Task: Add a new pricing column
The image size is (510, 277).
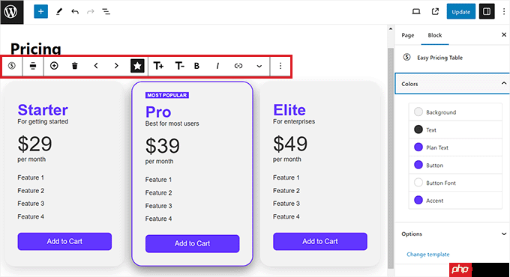Action: click(54, 66)
